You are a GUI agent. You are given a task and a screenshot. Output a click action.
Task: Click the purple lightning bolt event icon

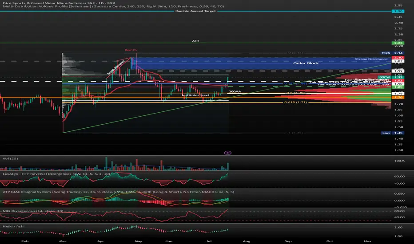click(x=227, y=153)
